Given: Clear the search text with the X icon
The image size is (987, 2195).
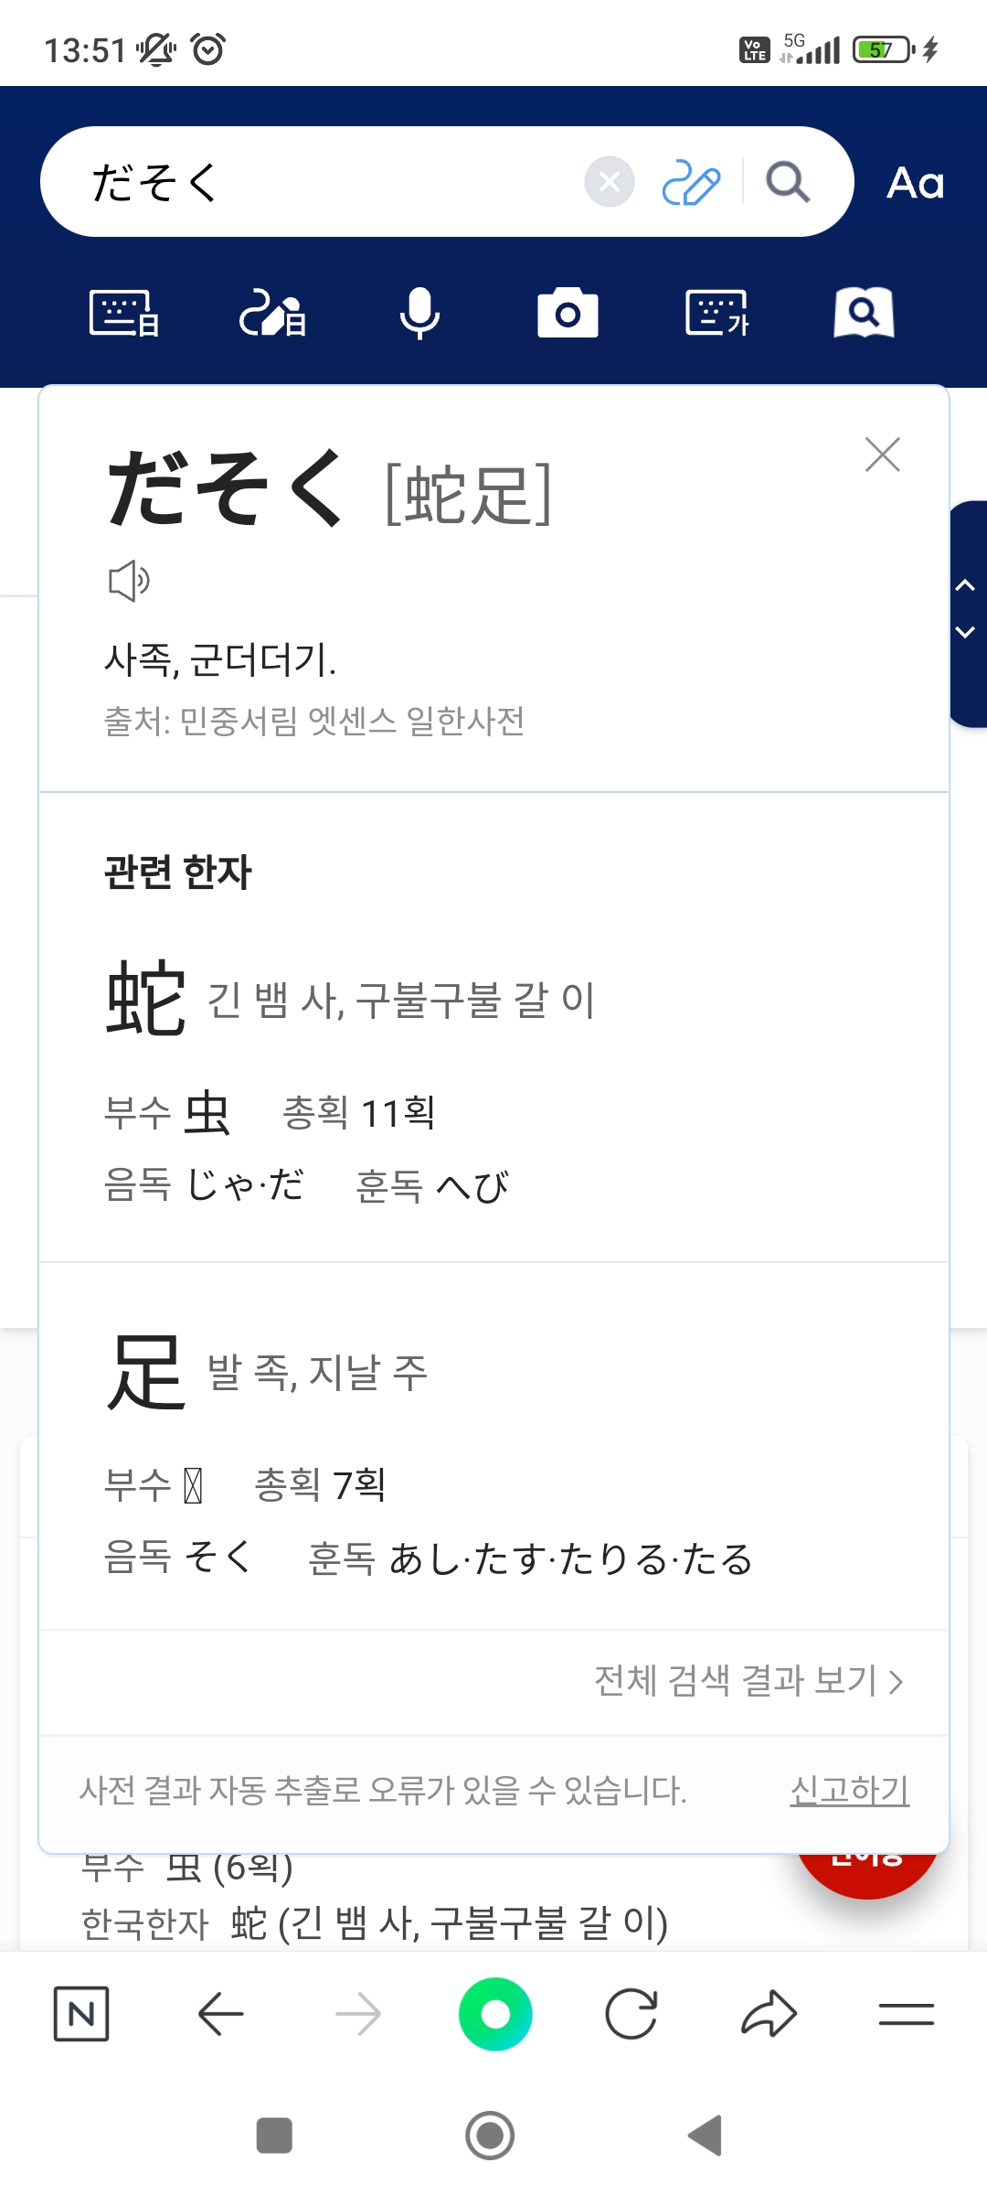Looking at the screenshot, I should point(610,182).
